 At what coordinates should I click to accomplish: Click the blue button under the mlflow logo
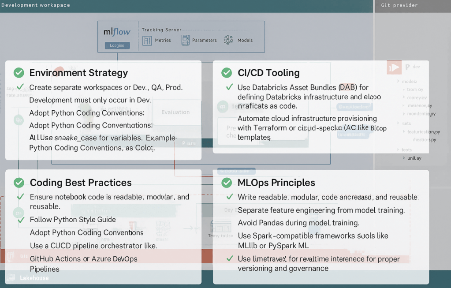[117, 45]
